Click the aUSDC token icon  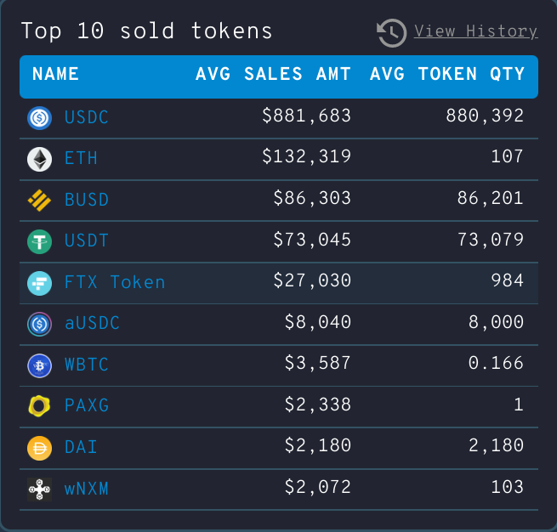(39, 325)
